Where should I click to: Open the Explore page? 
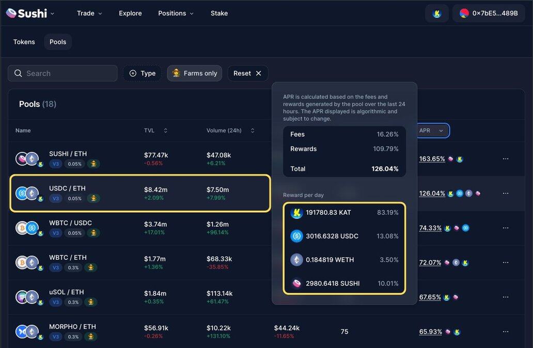pyautogui.click(x=130, y=13)
